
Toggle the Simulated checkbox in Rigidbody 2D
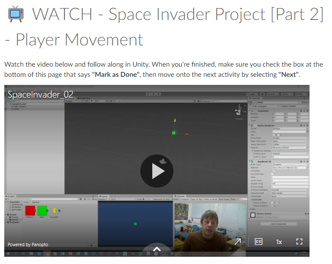pyautogui.click(x=273, y=171)
